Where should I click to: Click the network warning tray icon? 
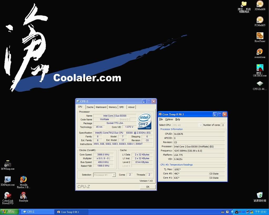[x=252, y=212]
